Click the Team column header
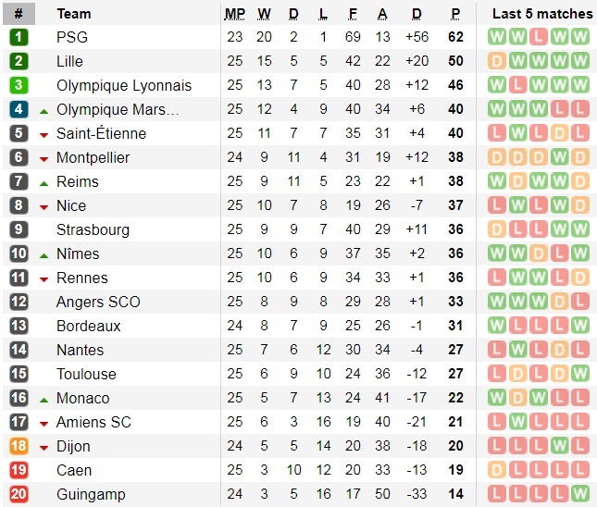The image size is (597, 507). tap(74, 14)
